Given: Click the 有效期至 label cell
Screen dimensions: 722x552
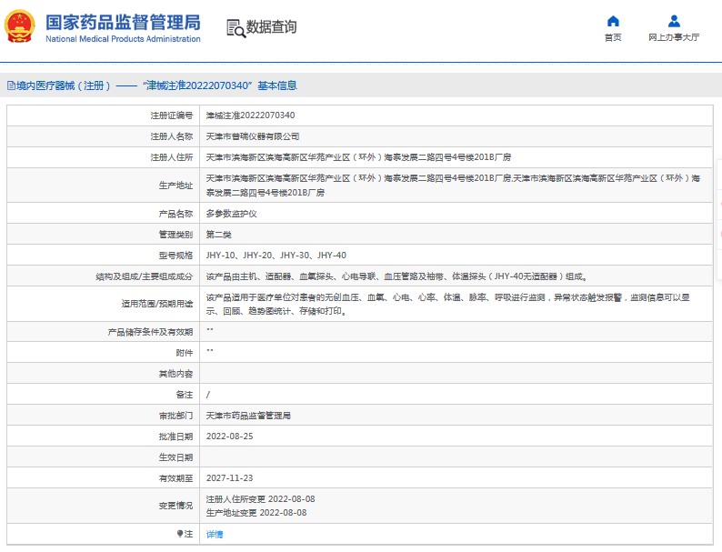Looking at the screenshot, I should (103, 478).
